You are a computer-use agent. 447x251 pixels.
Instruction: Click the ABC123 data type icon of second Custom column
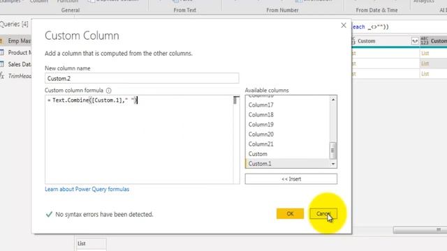click(x=425, y=41)
